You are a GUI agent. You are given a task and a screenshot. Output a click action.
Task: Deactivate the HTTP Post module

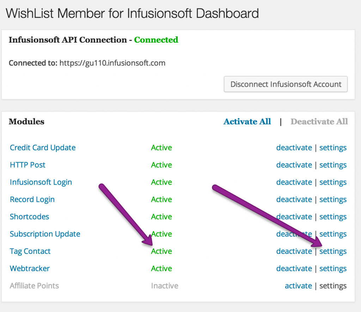tap(294, 165)
